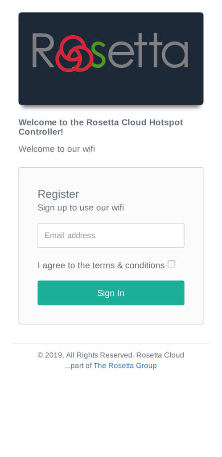
Task: Click empty space inside the Register panel below Sign In
Action: coord(111,315)
